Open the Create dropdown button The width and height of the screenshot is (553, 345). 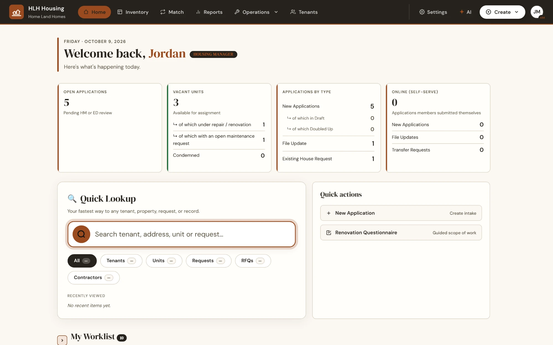502,12
